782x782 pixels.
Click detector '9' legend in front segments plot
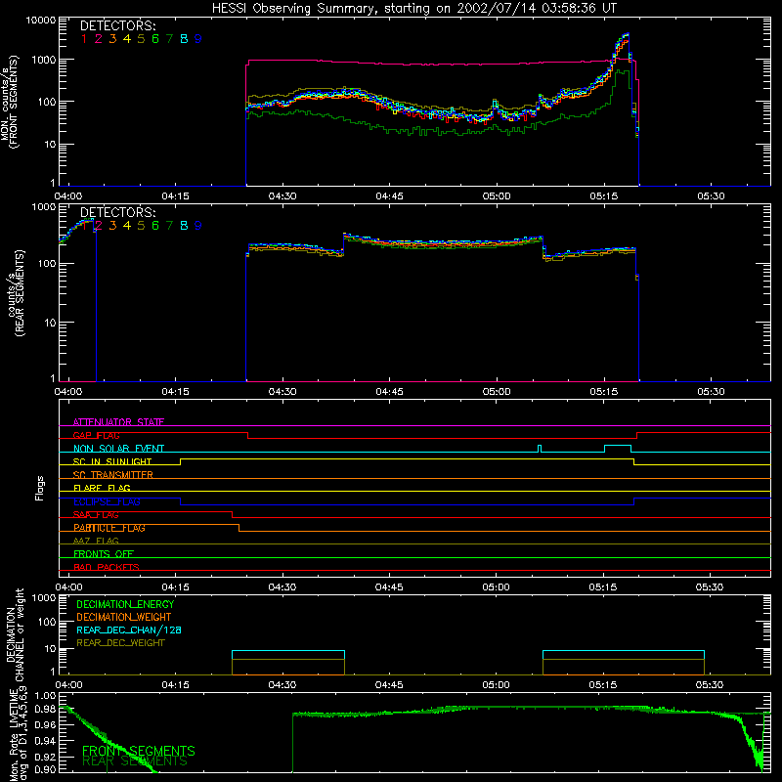198,39
